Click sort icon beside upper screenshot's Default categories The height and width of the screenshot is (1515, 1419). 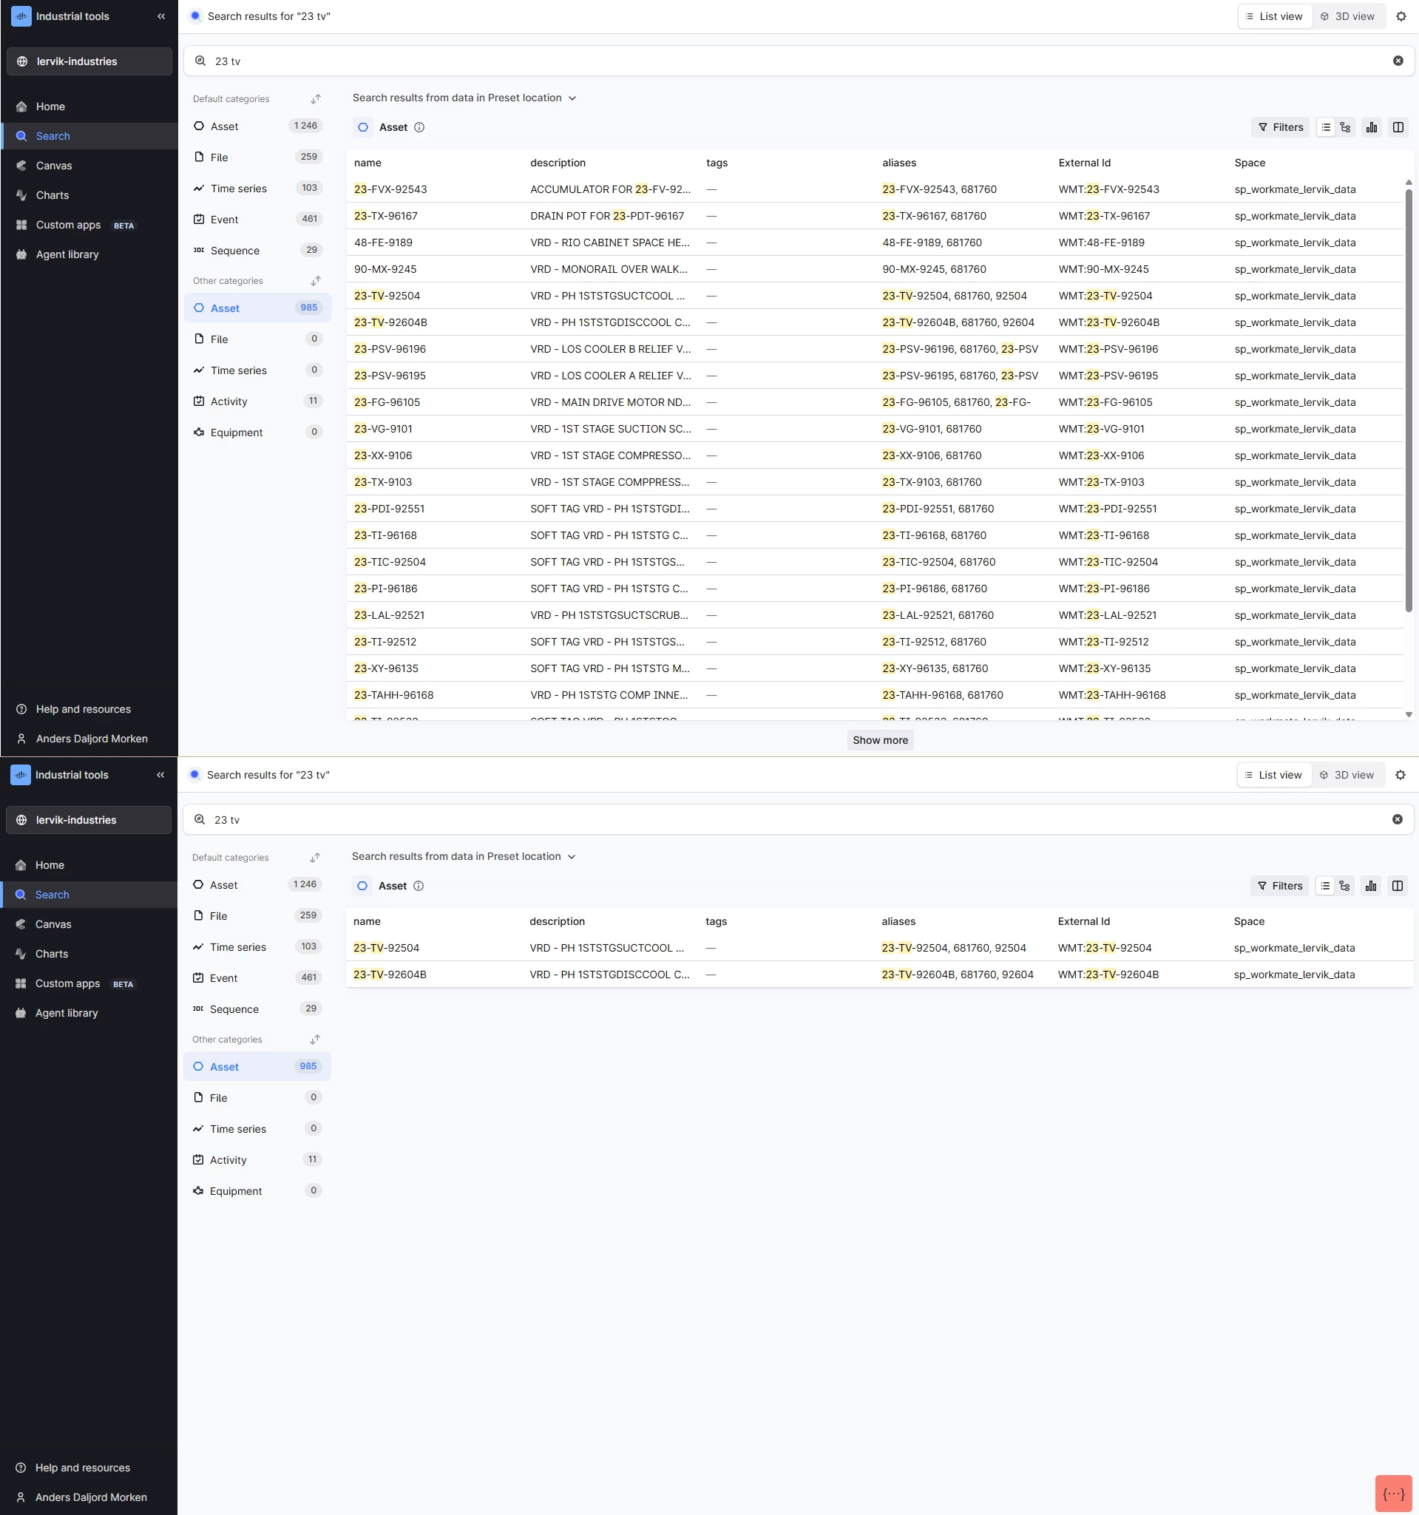pos(316,99)
